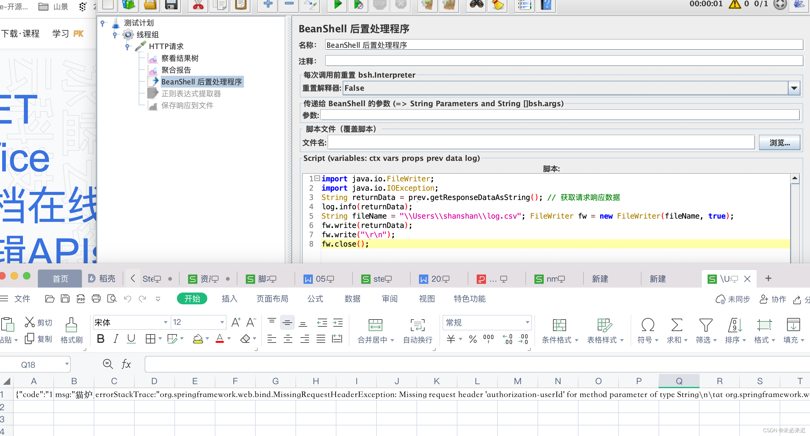Viewport: 810px width, 436px height.
Task: Click JMeter function helper list icon
Action: coord(524,5)
